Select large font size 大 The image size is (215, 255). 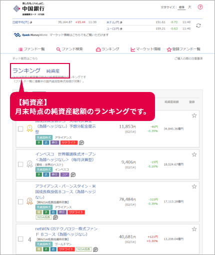(189, 7)
